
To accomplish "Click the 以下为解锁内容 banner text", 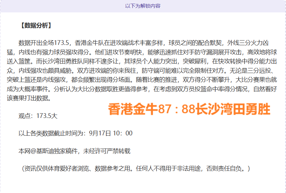I will point(142,6).
